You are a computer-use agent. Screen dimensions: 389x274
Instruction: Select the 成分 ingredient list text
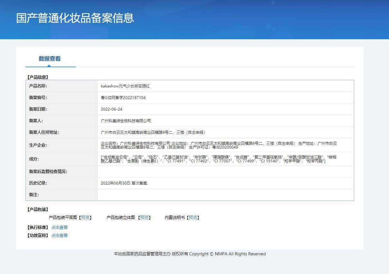pos(219,159)
